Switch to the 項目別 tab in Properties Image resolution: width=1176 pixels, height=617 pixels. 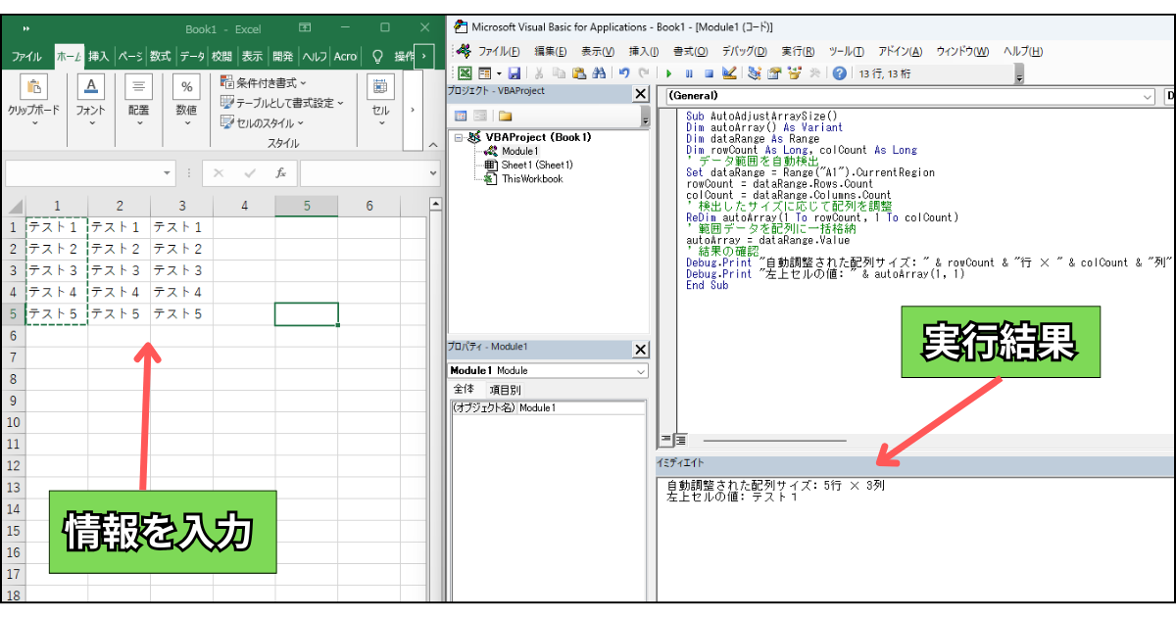[506, 390]
